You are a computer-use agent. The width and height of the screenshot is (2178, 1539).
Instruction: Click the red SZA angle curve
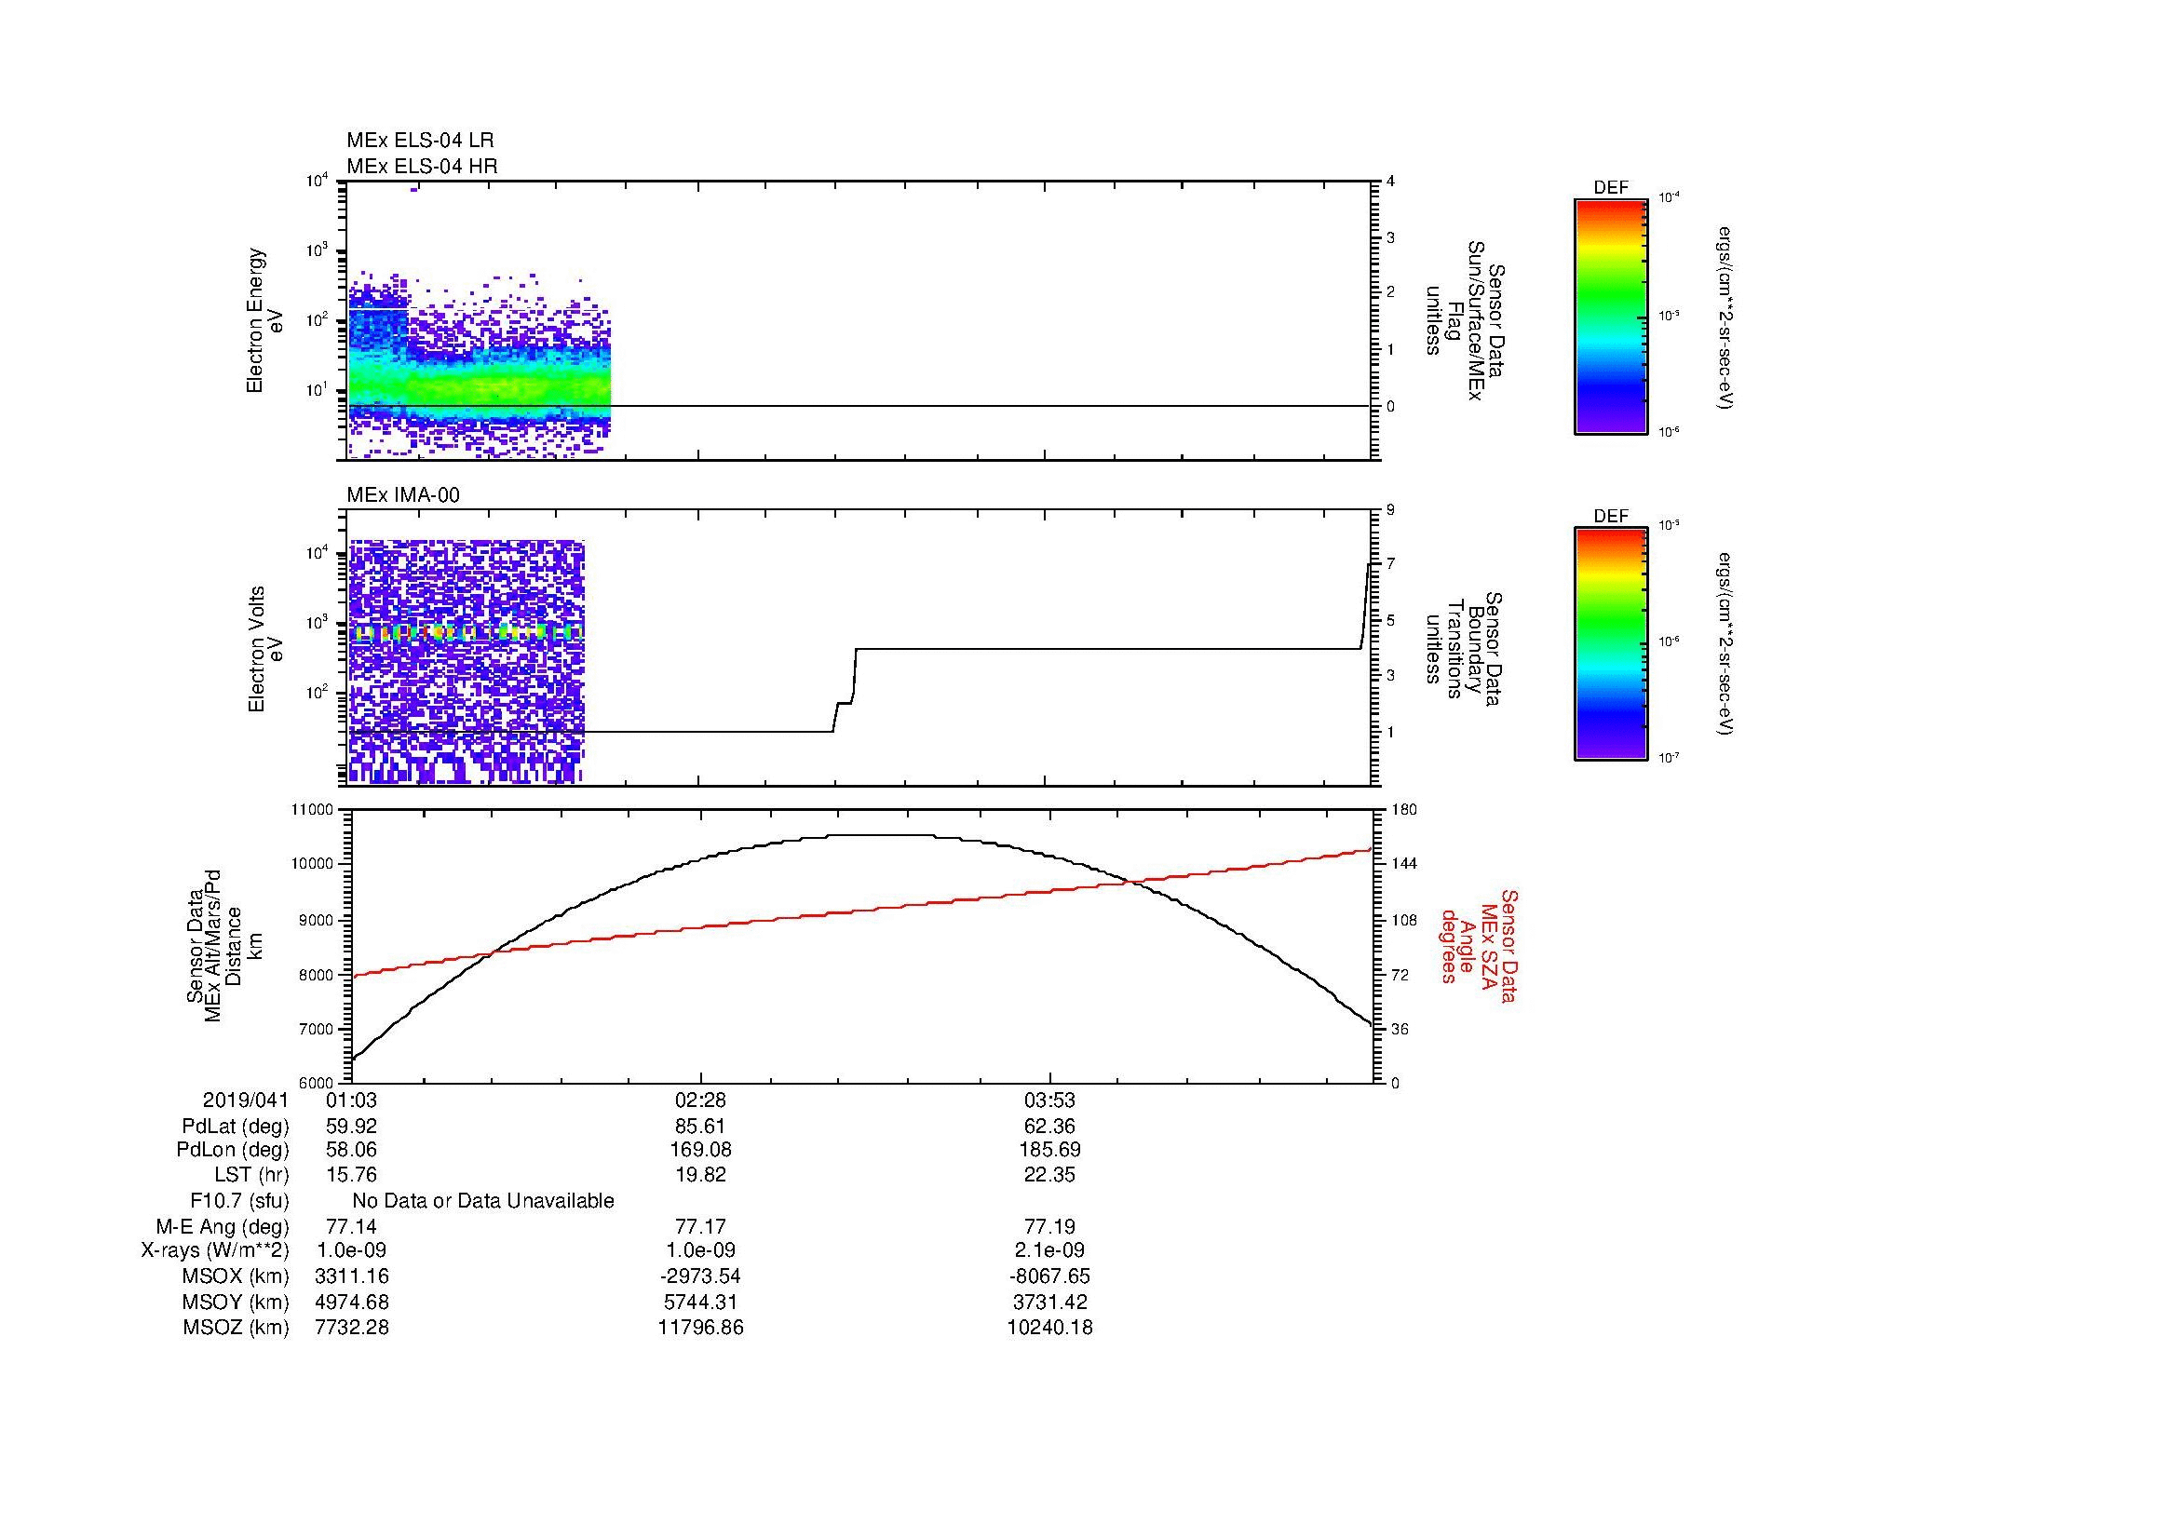[862, 913]
